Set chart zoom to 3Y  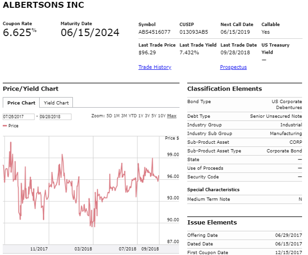tap(148, 115)
